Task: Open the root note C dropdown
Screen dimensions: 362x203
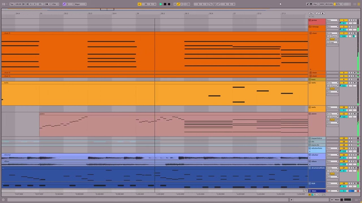Action: (69, 4)
